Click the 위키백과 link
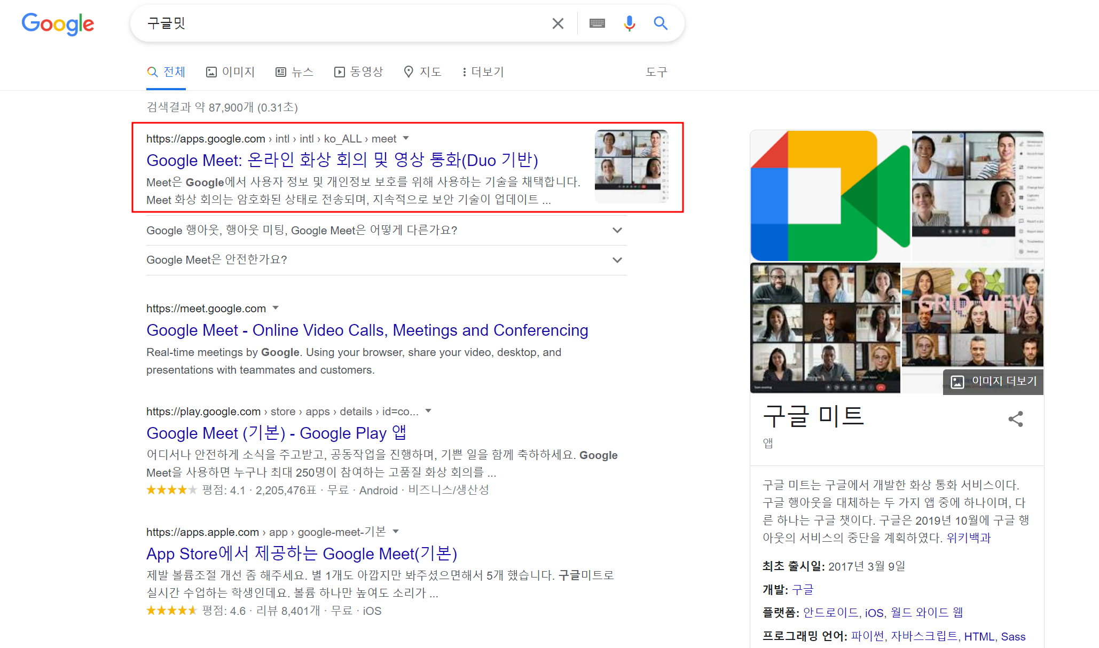 coord(968,538)
